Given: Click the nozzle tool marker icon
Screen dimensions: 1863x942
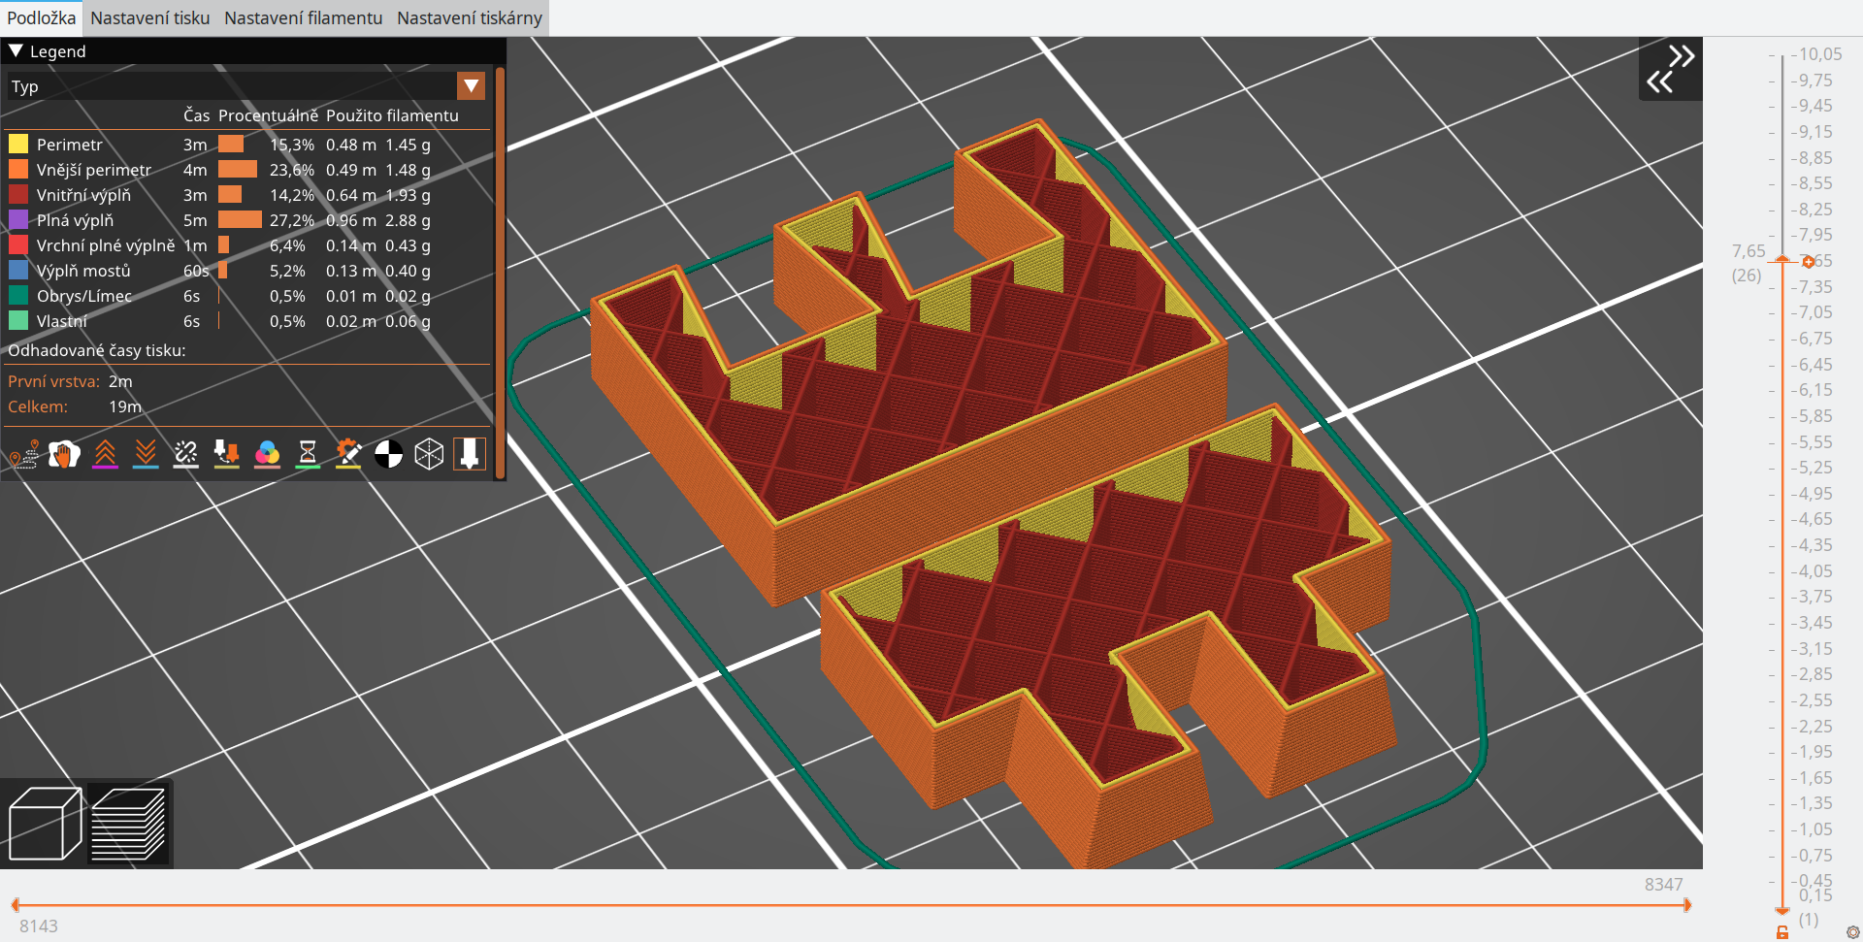Looking at the screenshot, I should click(470, 454).
